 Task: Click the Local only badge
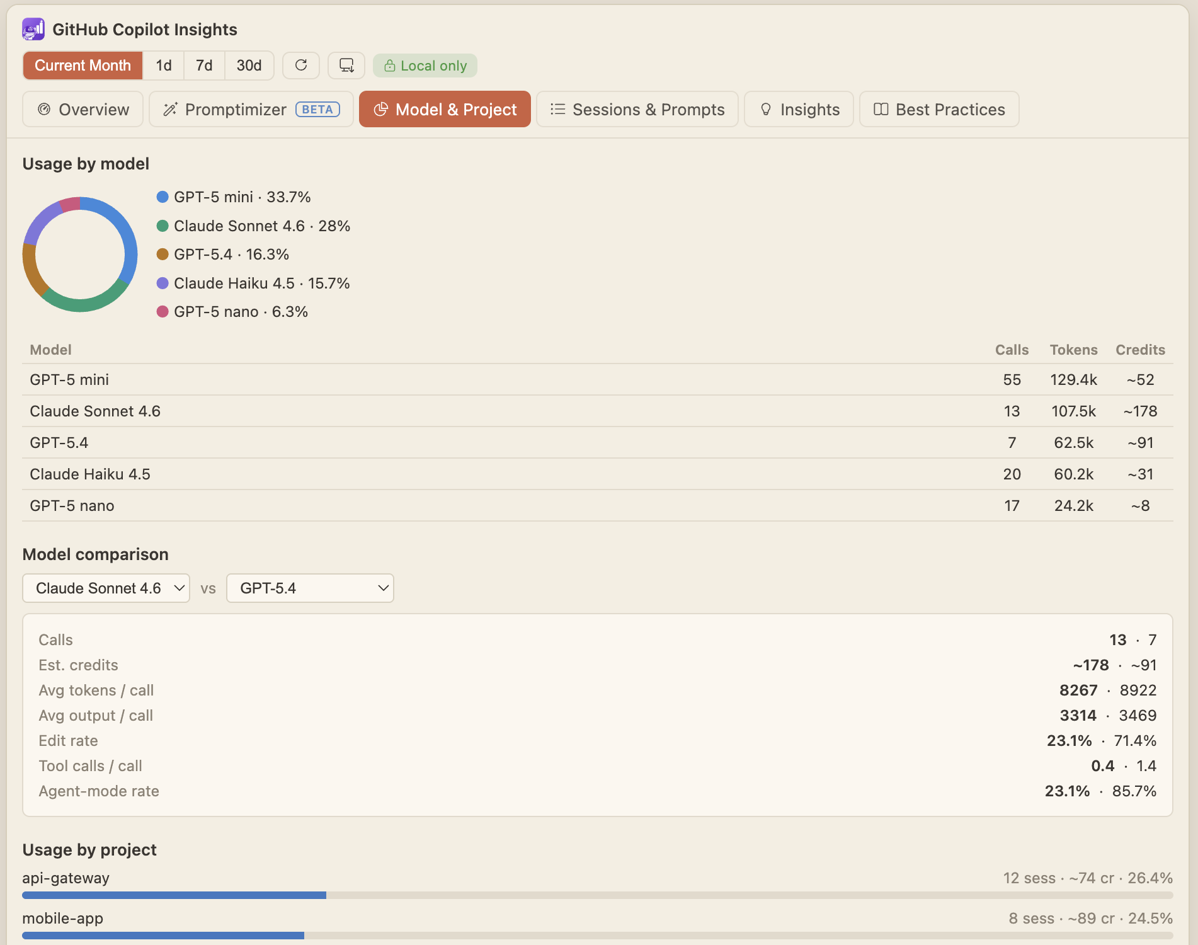coord(425,66)
